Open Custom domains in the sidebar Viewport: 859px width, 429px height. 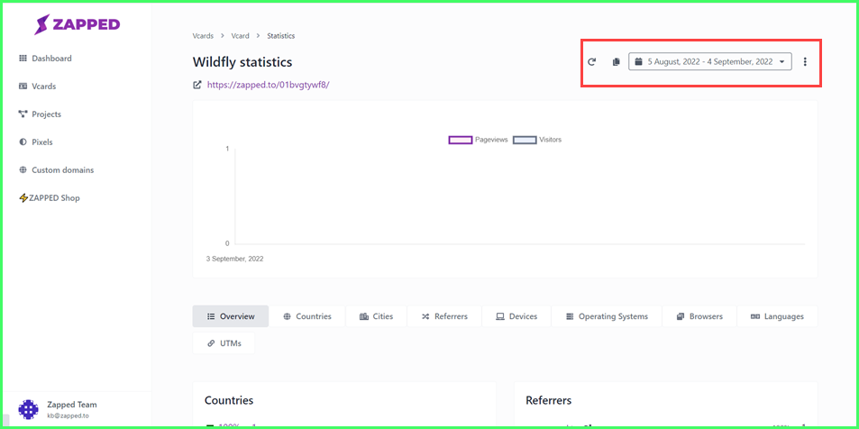[x=56, y=169]
